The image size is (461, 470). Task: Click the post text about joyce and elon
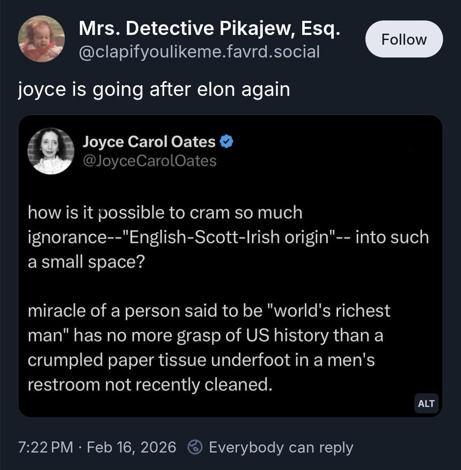click(154, 89)
